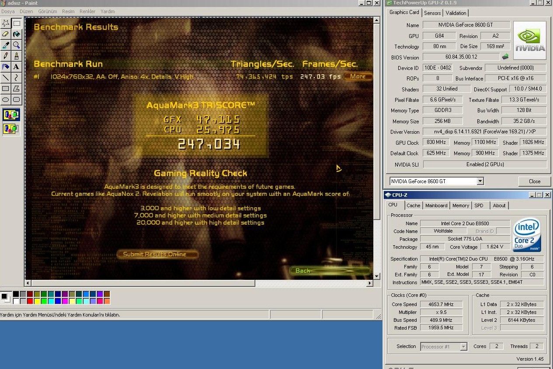Pick the magenta color swatch
The image size is (553, 369).
65,301
